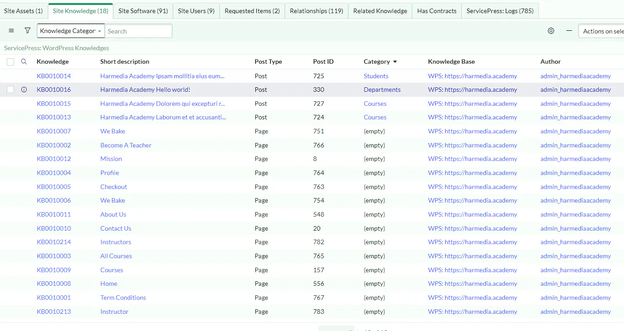Click the filter funnel icon
The height and width of the screenshot is (331, 624).
coord(28,31)
